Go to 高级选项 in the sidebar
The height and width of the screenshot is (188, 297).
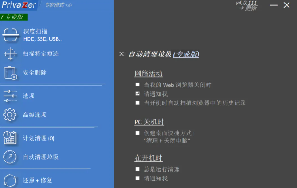(x=34, y=115)
